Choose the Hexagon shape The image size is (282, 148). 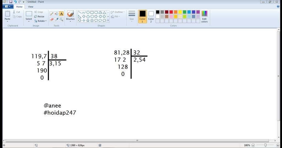92,17
